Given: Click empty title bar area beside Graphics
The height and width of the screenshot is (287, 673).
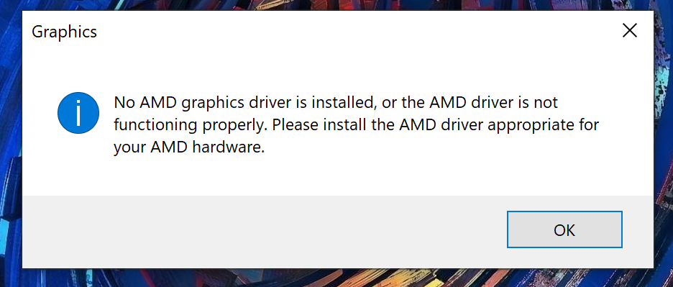Looking at the screenshot, I should click(x=344, y=31).
